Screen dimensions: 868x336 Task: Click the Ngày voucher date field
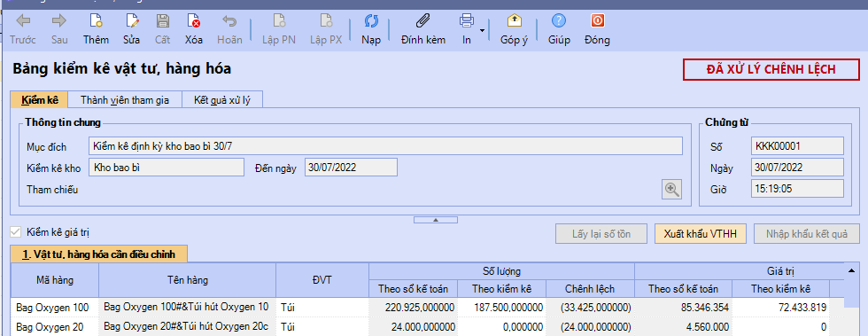797,168
